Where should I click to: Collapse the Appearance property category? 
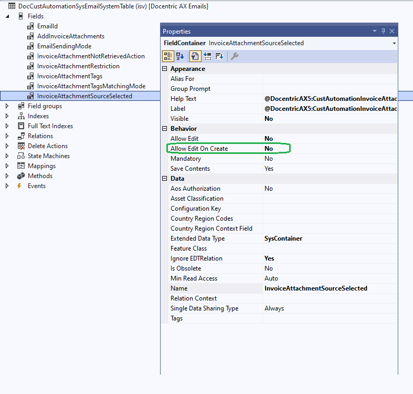click(165, 69)
